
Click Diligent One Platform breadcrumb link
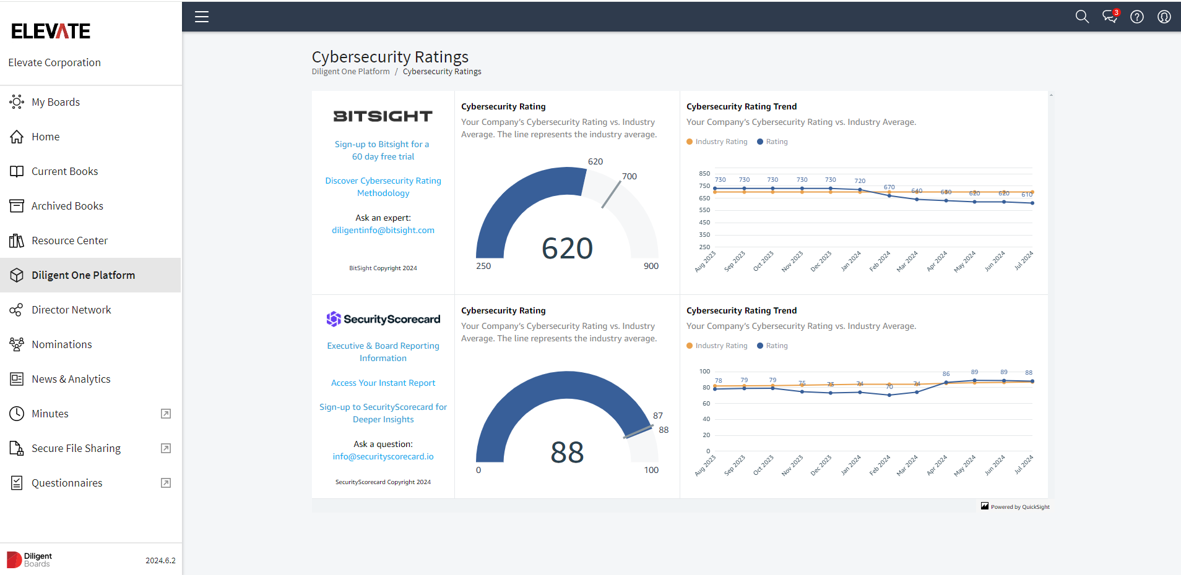(x=350, y=72)
